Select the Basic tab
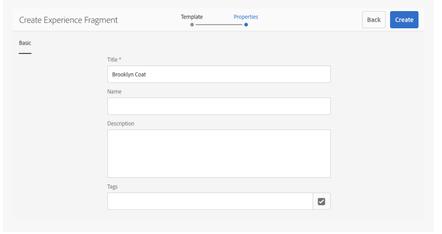Viewport: 442px width, 234px height. click(x=25, y=43)
